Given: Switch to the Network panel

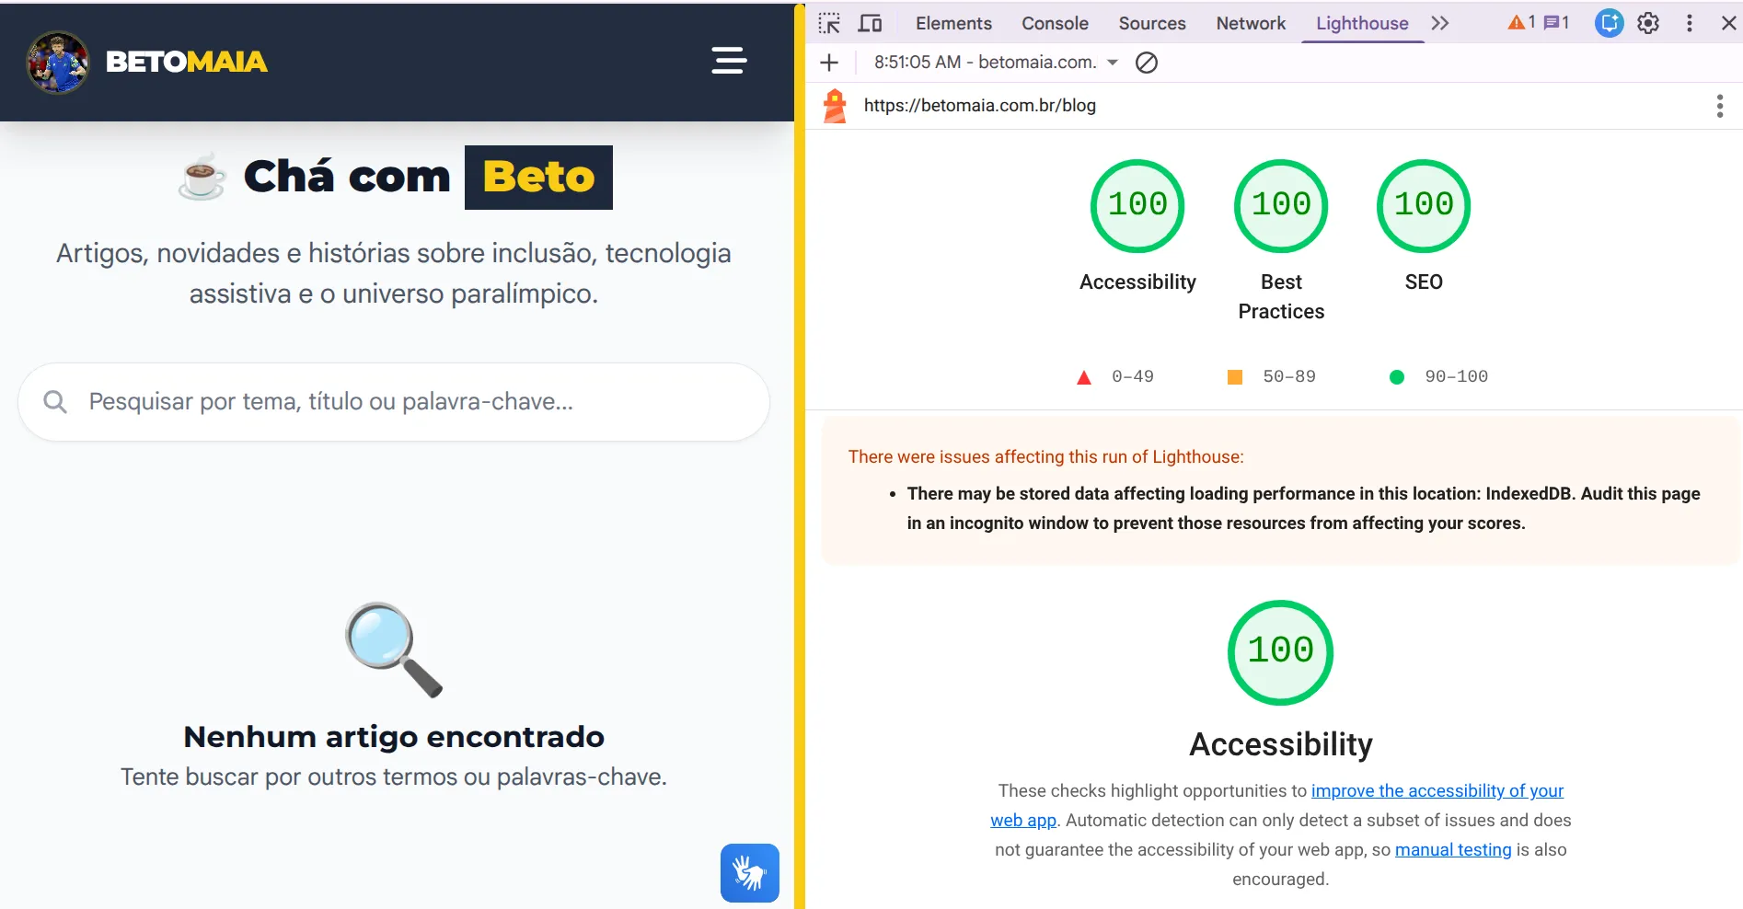Looking at the screenshot, I should [1250, 23].
